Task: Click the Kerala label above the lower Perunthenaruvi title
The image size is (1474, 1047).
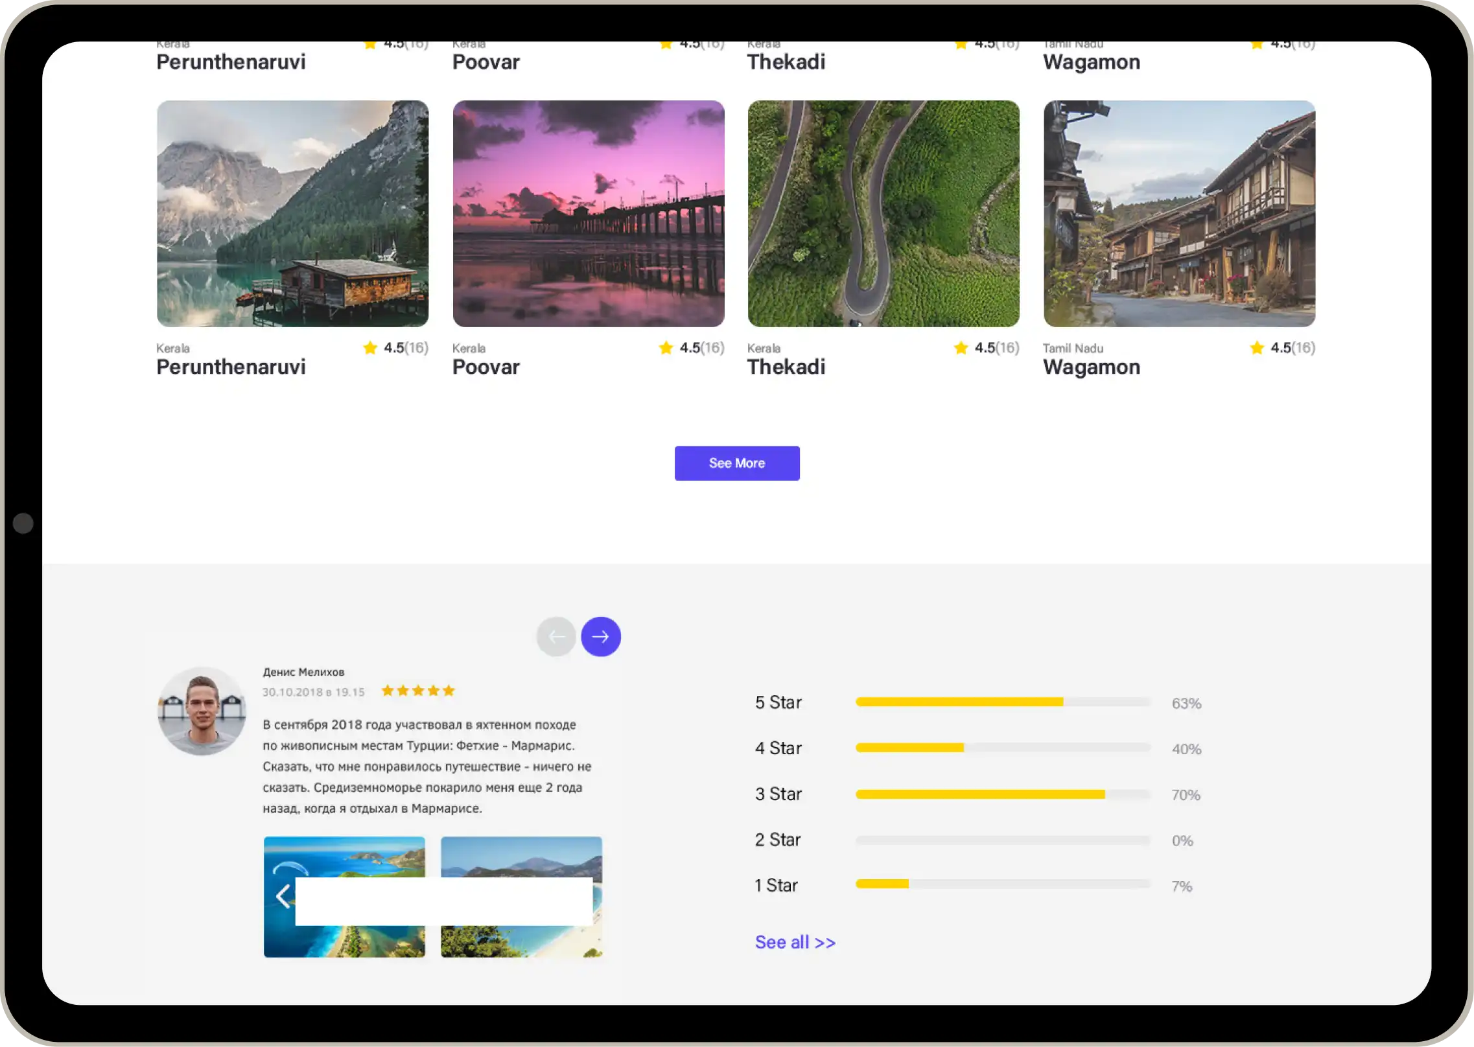Action: click(x=173, y=349)
